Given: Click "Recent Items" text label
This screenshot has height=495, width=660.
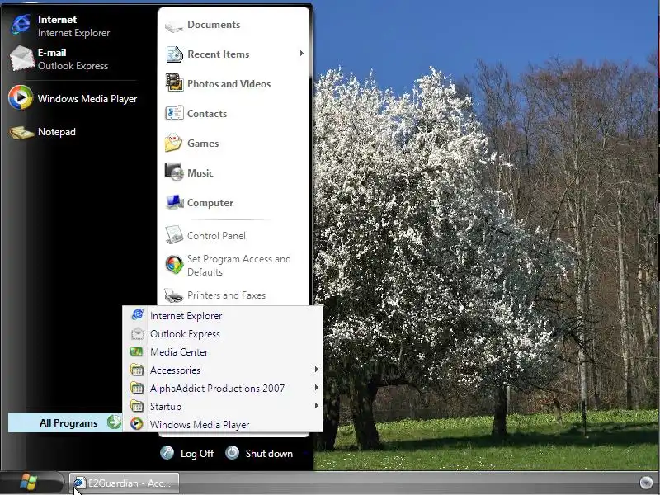Looking at the screenshot, I should coord(219,54).
